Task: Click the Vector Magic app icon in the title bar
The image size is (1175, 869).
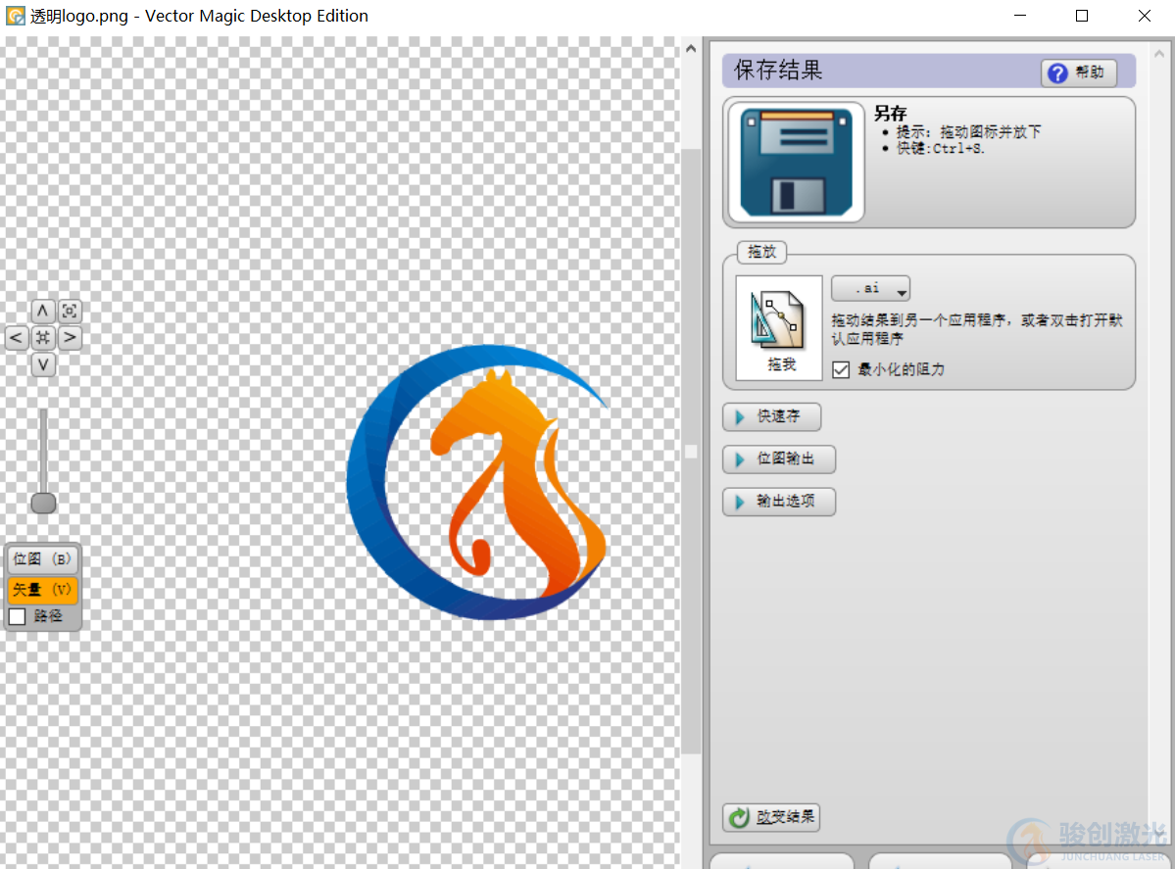Action: tap(15, 16)
